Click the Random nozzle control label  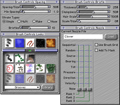coord(70,50)
